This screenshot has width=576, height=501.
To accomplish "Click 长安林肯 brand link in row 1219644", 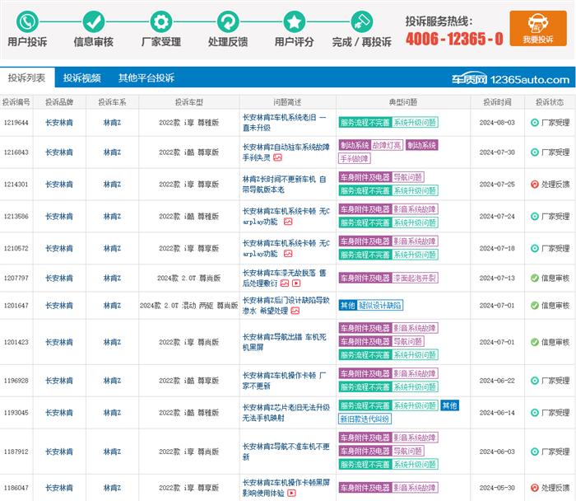I will click(x=59, y=123).
